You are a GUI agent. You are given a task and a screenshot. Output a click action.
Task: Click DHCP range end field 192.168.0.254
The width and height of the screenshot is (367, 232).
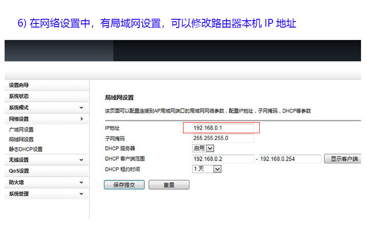289,159
